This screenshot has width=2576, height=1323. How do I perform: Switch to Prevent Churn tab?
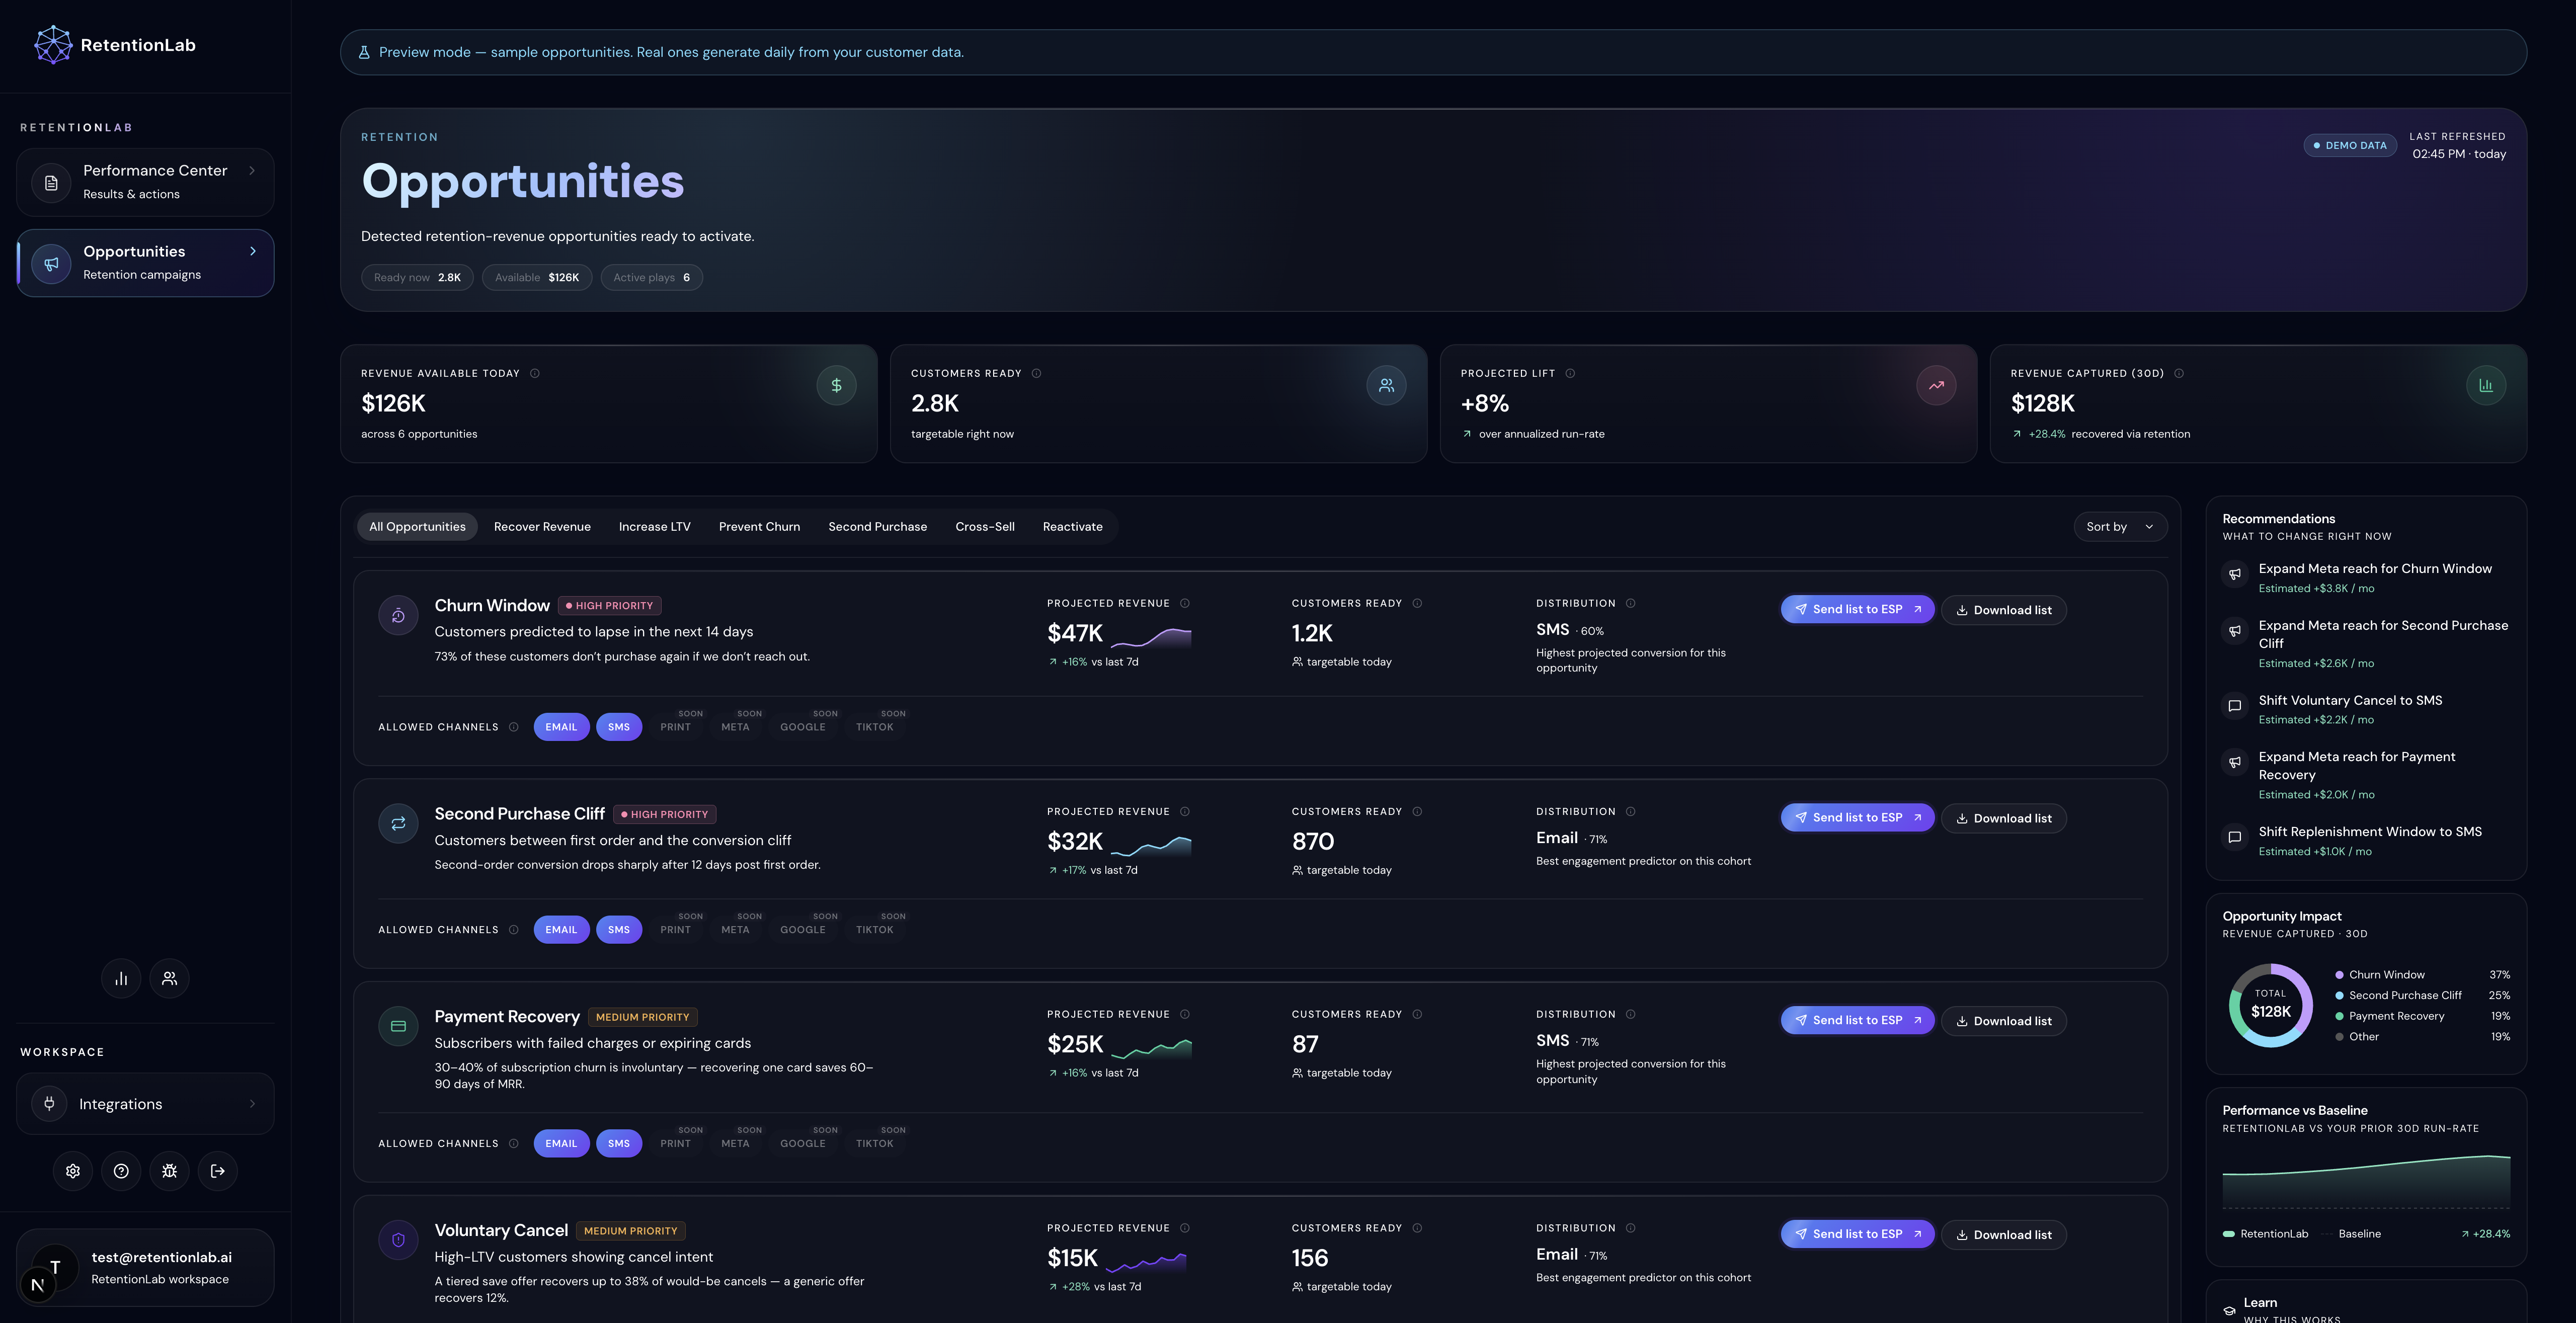click(x=759, y=527)
